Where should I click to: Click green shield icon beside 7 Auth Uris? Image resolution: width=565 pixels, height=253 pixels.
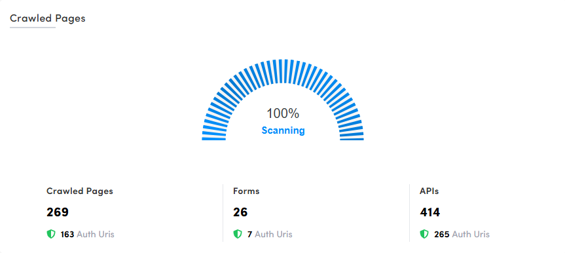pos(238,234)
